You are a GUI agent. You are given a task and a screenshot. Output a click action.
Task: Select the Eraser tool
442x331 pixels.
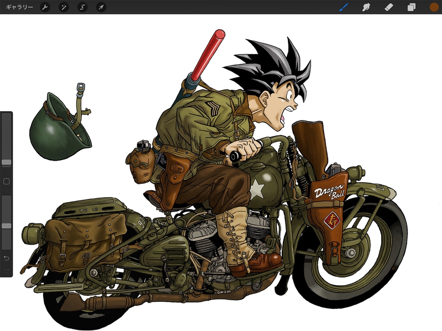click(x=389, y=7)
